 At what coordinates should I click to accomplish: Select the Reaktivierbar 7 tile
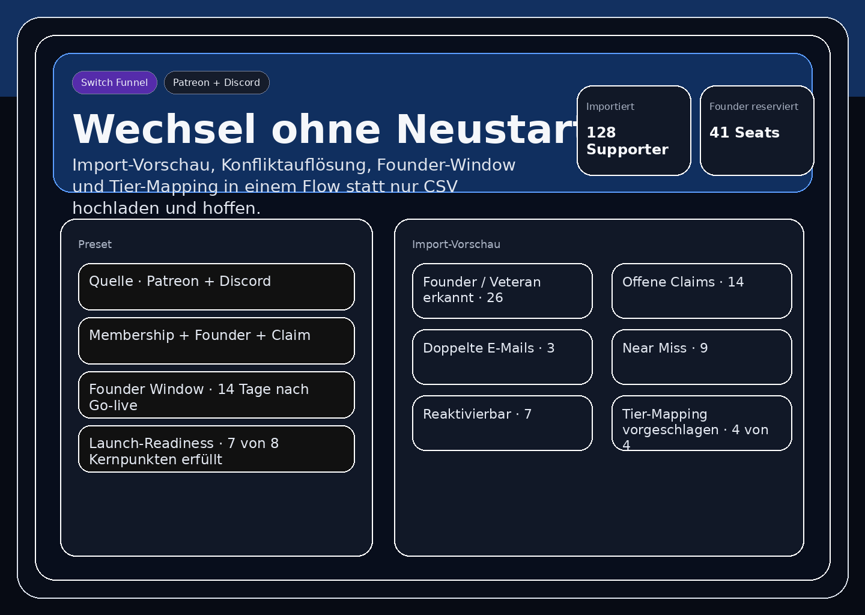502,423
